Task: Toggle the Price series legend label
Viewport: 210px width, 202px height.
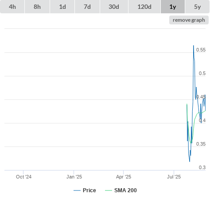Action: (x=89, y=190)
